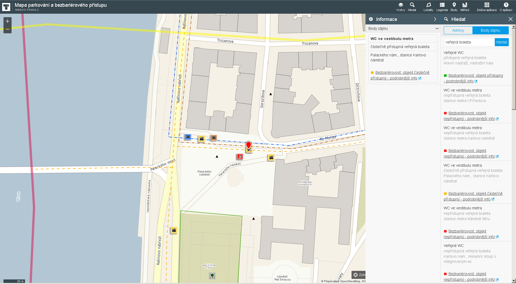The width and height of the screenshot is (516, 284).
Task: Click the tram icon east of Palackého náměstí
Action: coord(271,158)
